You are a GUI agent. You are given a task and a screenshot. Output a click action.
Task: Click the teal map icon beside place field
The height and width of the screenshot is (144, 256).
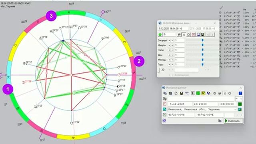point(164,109)
